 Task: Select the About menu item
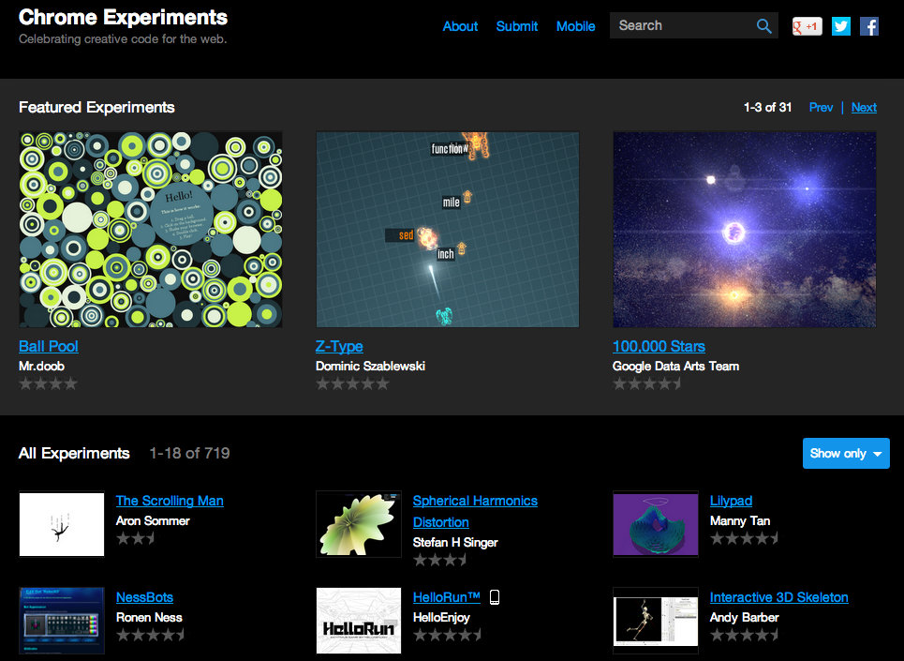460,26
